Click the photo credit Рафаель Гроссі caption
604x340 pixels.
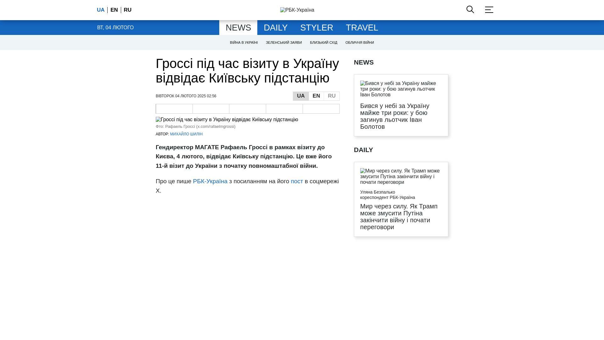pyautogui.click(x=195, y=127)
